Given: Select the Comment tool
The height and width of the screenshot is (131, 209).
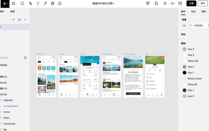Looking at the screenshot, I should (60, 3).
